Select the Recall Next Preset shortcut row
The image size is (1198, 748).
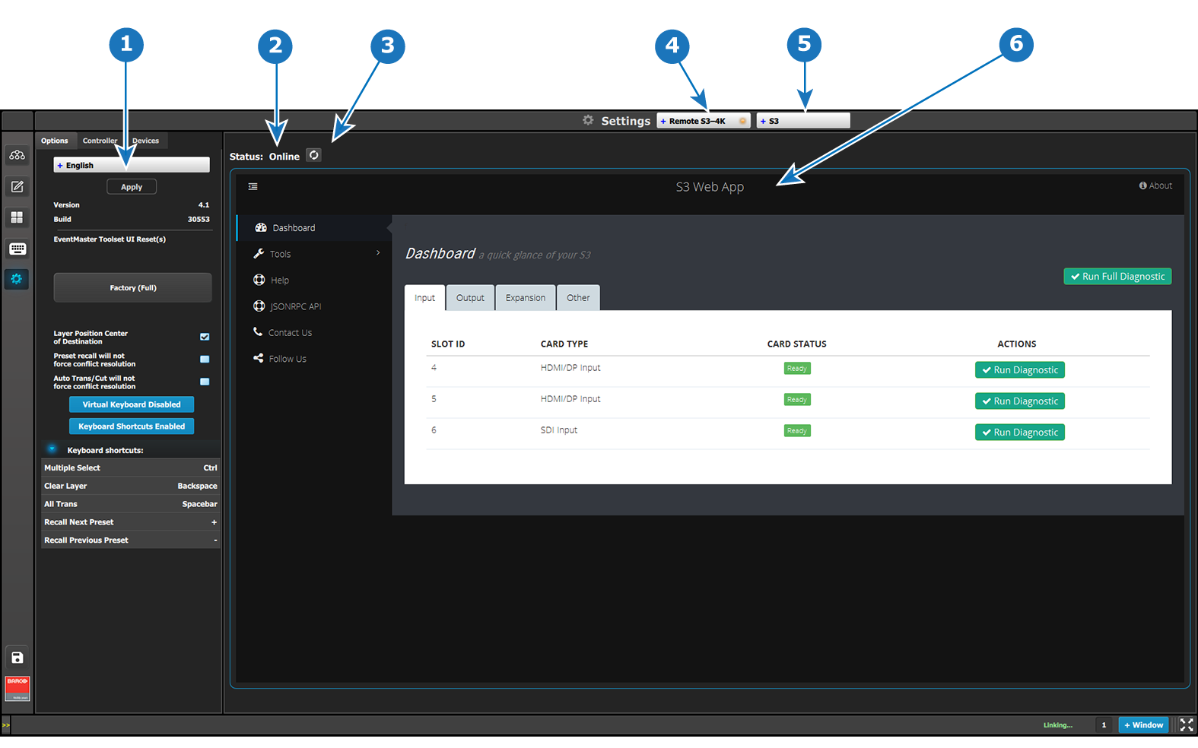(131, 522)
